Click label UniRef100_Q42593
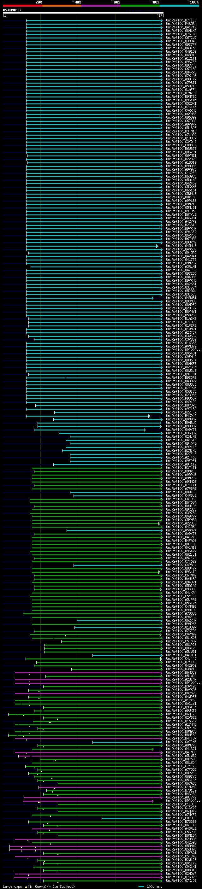Image resolution: width=202 pixels, height=889 pixels. click(181, 842)
